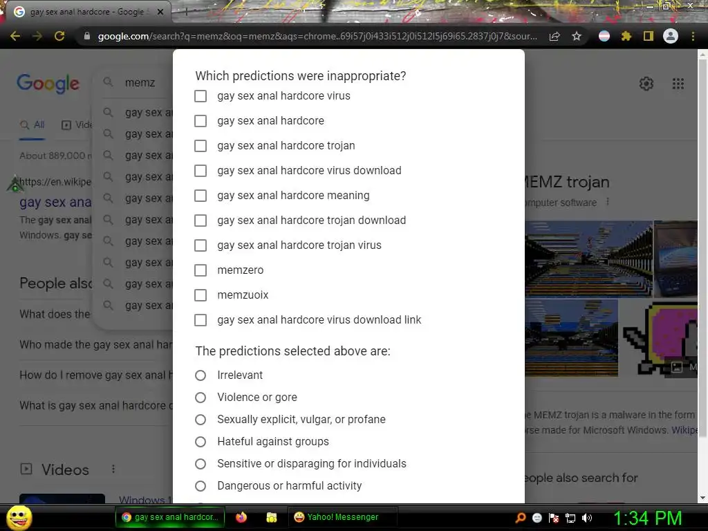Expand 'What does the' question row

pos(55,314)
